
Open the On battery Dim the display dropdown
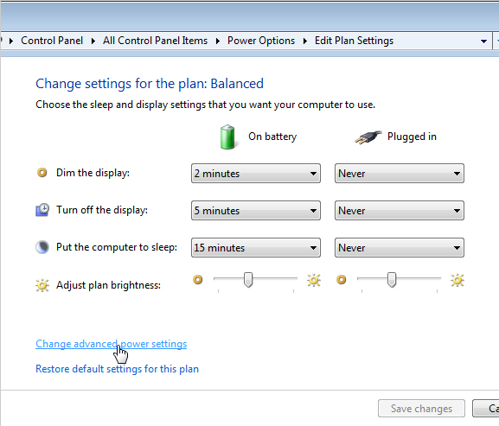click(255, 174)
